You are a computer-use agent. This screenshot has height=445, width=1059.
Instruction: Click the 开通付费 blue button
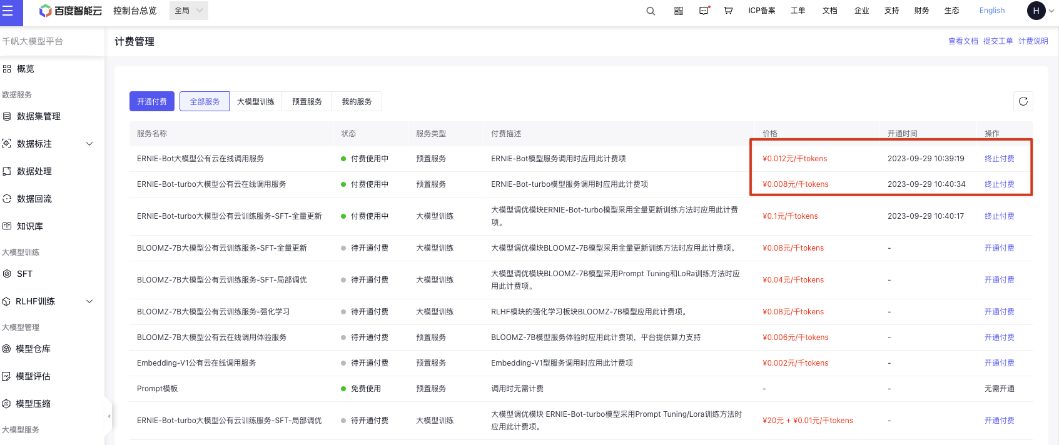coord(152,101)
